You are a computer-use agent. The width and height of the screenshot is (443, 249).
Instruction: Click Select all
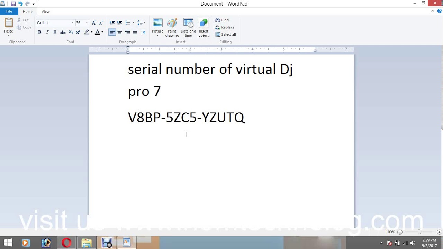tap(226, 34)
